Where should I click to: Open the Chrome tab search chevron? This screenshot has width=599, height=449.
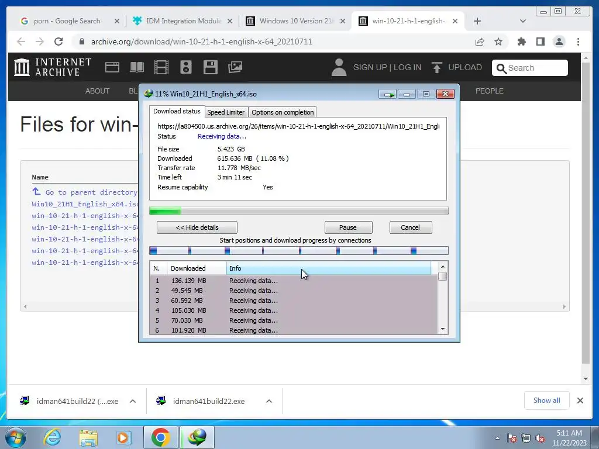[523, 21]
